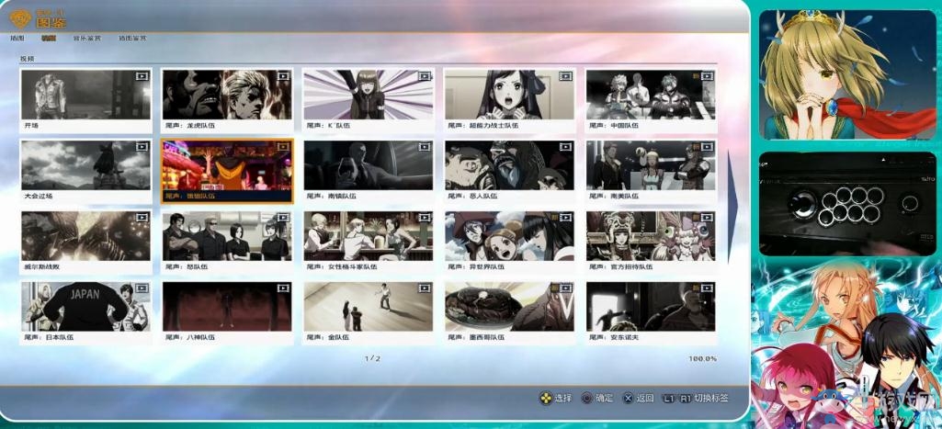The image size is (942, 429).
Task: Click the 1/2 page indicator
Action: [372, 358]
